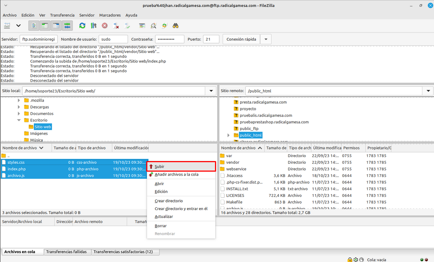Collapse the Escritorio folder
Image resolution: width=434 pixels, height=262 pixels.
[19, 120]
